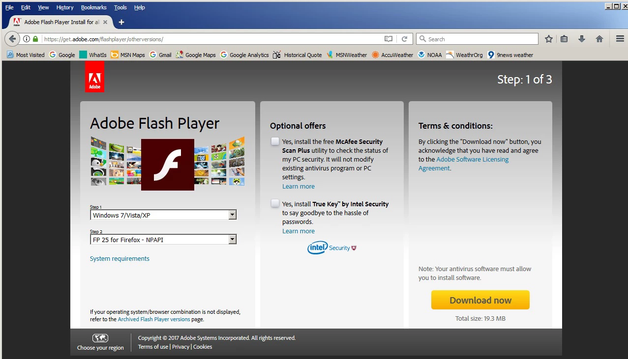Open Cookies footer link
Image resolution: width=628 pixels, height=359 pixels.
coord(203,347)
